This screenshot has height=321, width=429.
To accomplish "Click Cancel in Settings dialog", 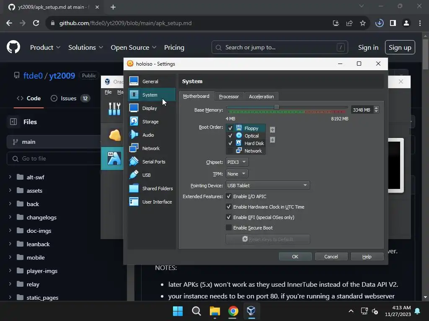I will click(x=331, y=257).
